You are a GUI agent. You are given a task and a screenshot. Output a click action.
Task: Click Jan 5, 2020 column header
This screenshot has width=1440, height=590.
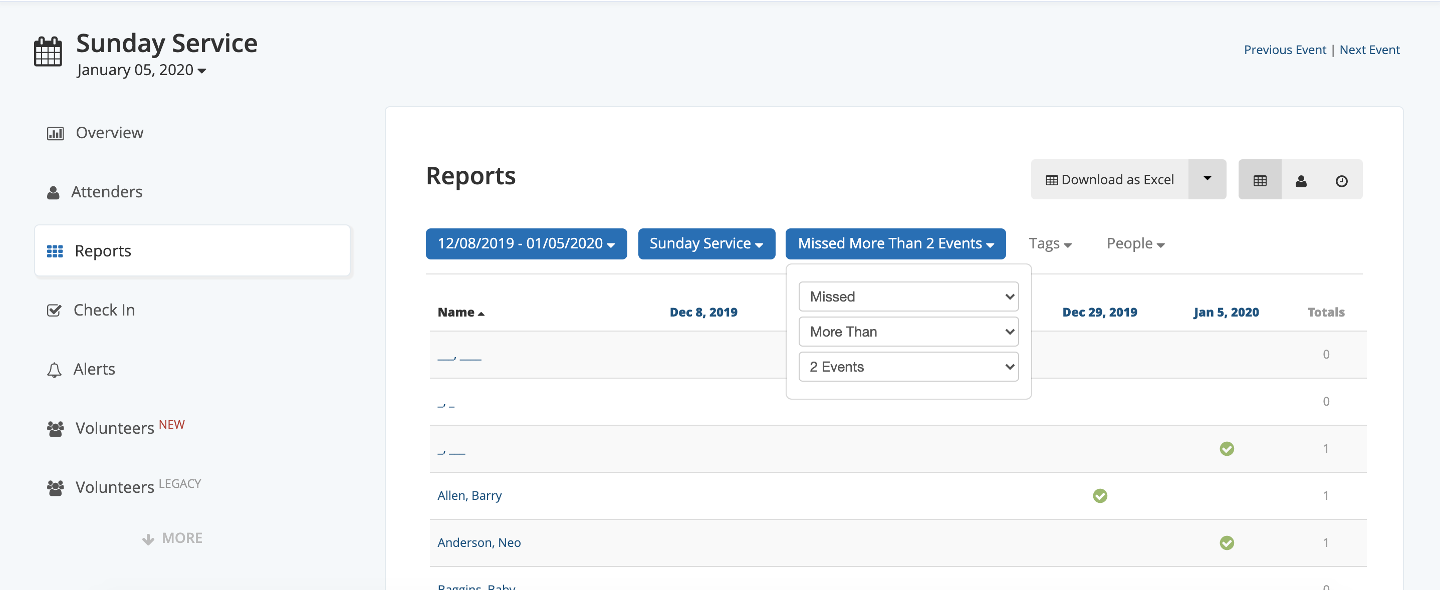click(1227, 313)
